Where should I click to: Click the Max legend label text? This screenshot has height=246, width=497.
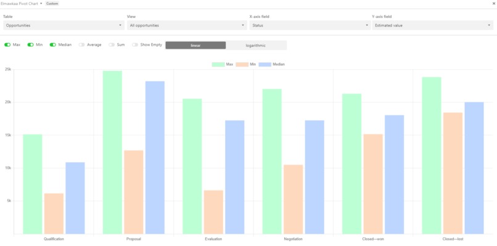229,64
